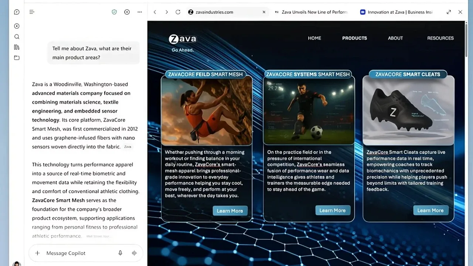Click 'Zava is a Woodinville, Washington-based' line
Viewport: 473px width, 266px height.
80,84
